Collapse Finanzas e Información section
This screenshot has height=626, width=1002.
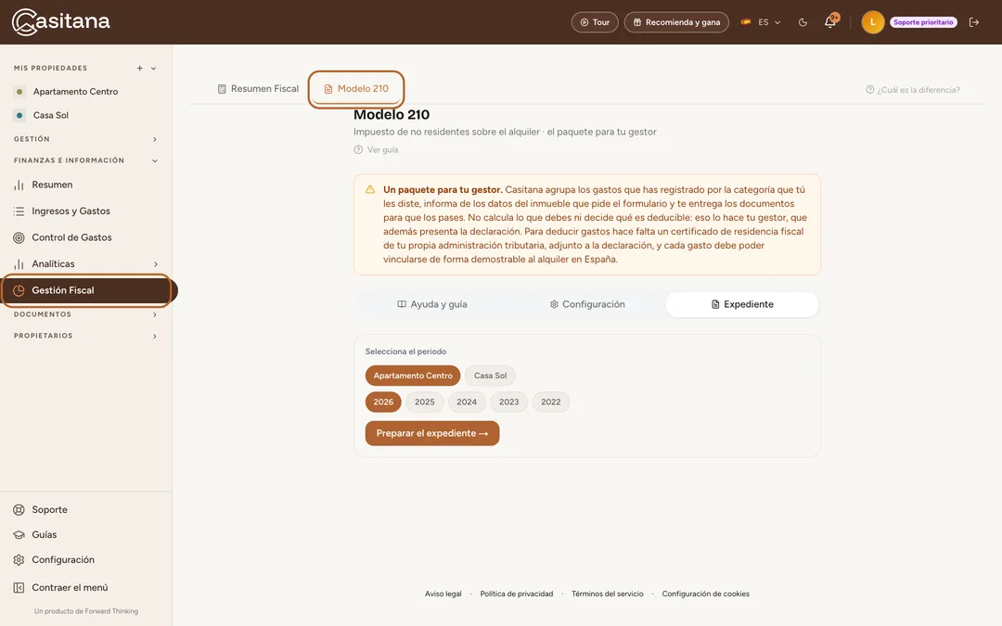coord(85,160)
